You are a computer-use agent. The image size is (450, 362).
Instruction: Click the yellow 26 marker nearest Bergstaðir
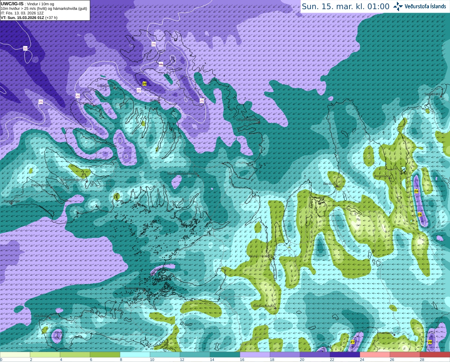416,191
